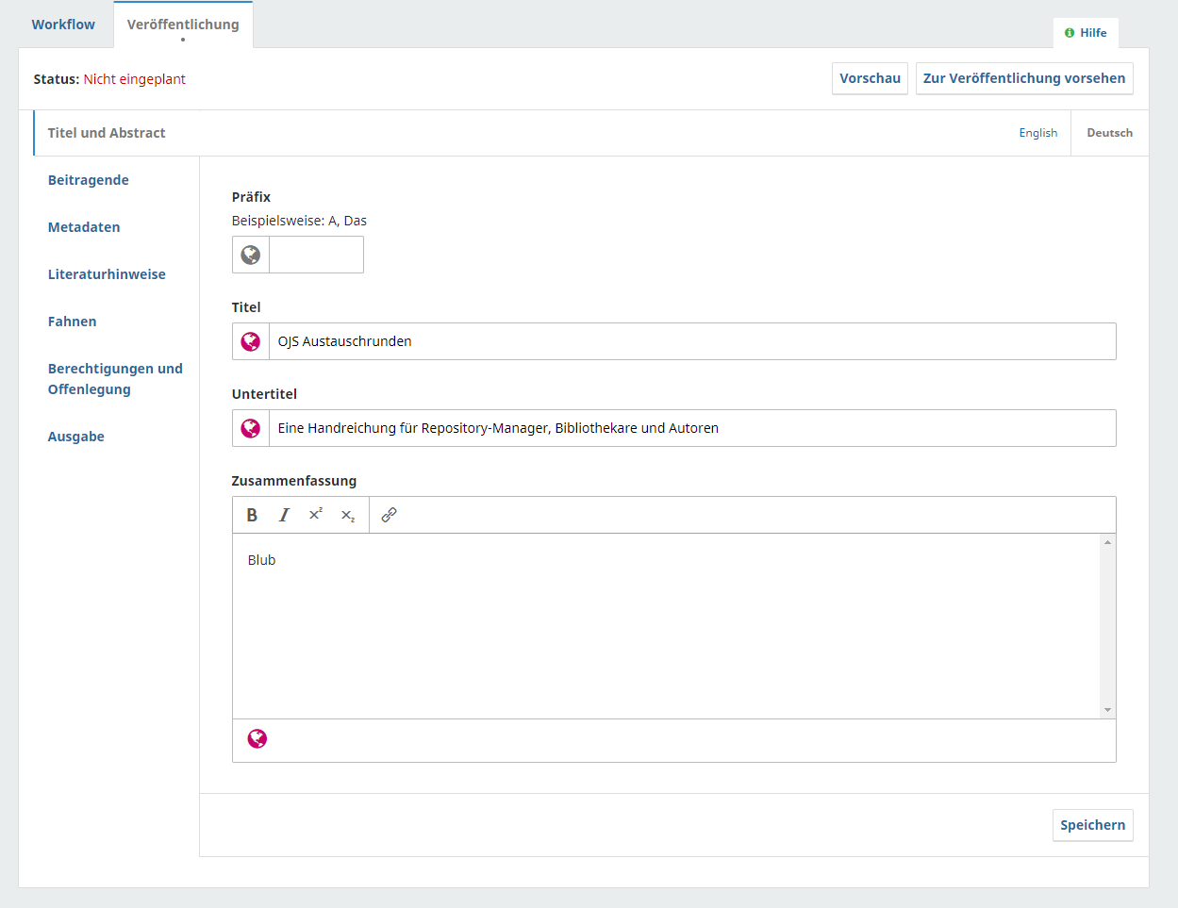
Task: Save changes with Speichern button
Action: [x=1092, y=825]
